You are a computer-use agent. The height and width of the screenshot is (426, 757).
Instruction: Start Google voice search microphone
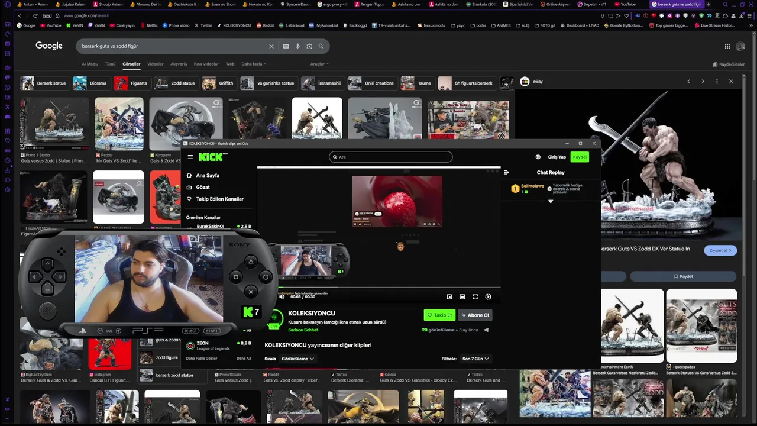(297, 46)
